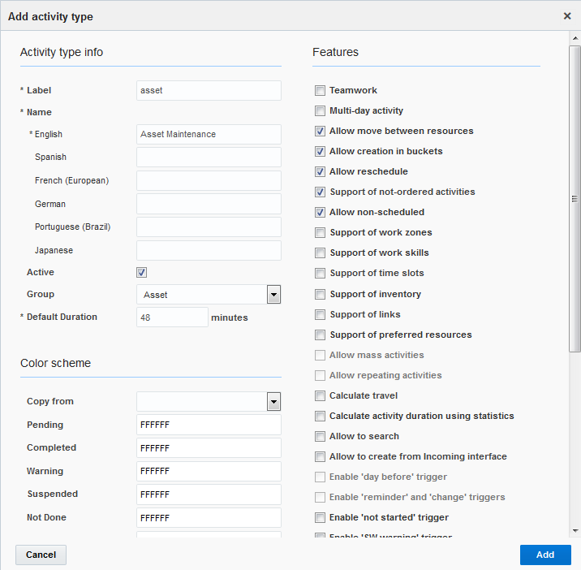Viewport: 581px width, 570px height.
Task: Check the Allow to search option
Action: (x=321, y=437)
